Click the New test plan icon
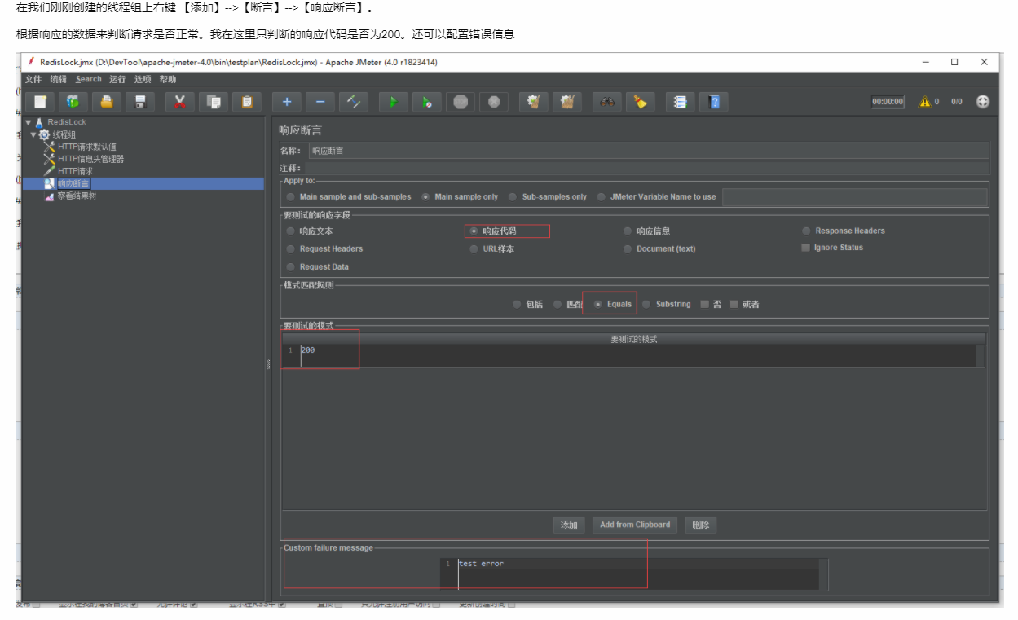The image size is (1018, 620). point(40,102)
